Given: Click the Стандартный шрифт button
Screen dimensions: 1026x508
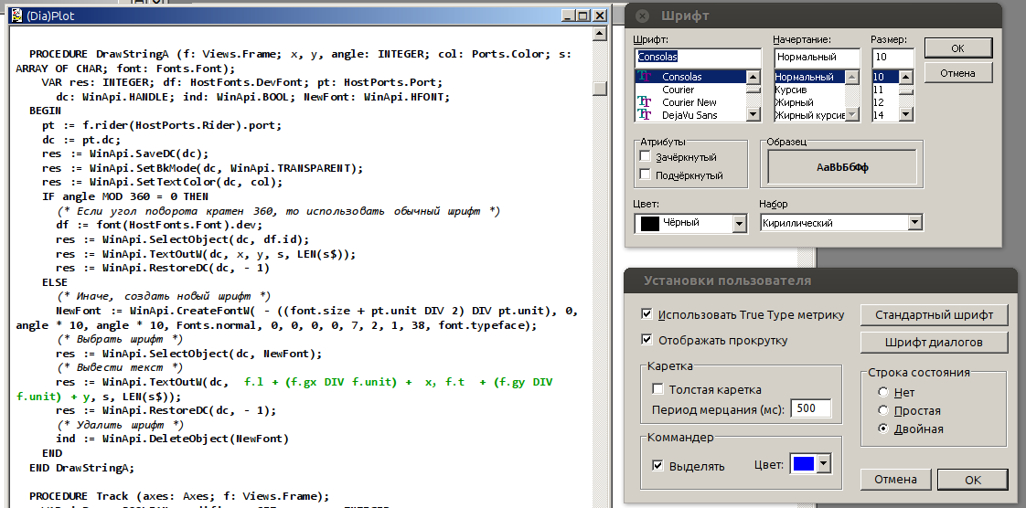Looking at the screenshot, I should 934,315.
